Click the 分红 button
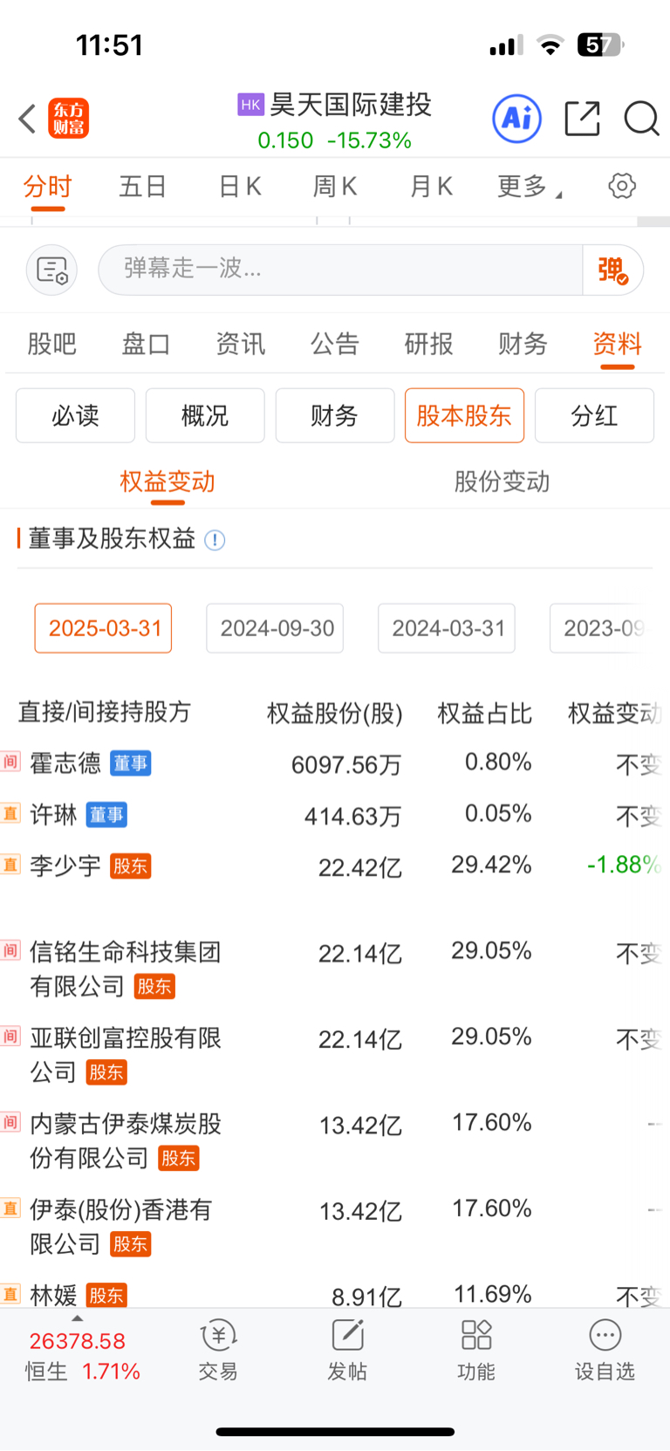This screenshot has height=1451, width=670. pos(594,415)
